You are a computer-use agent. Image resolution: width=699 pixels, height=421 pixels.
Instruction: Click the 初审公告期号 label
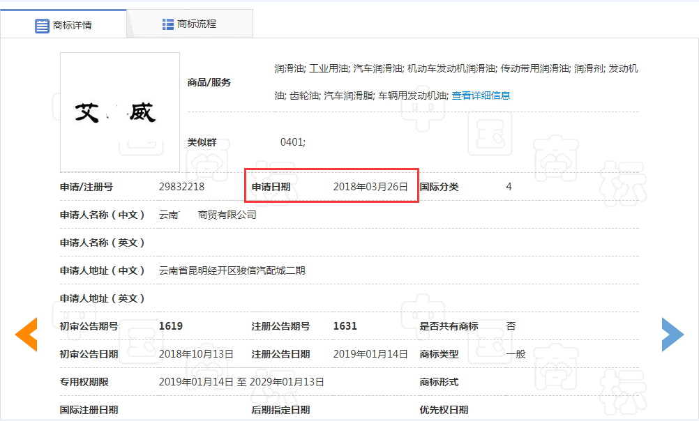pos(89,326)
